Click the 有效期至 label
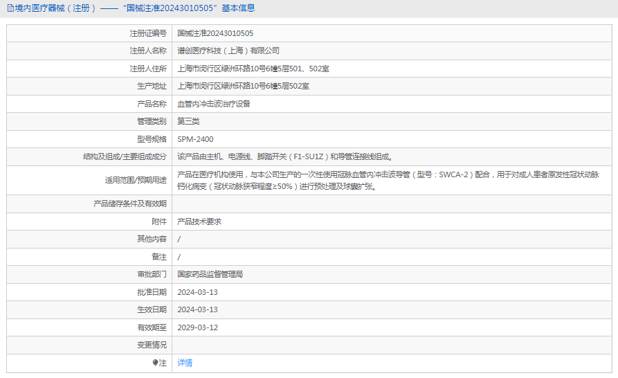Viewport: 618px width, 378px height. point(152,327)
